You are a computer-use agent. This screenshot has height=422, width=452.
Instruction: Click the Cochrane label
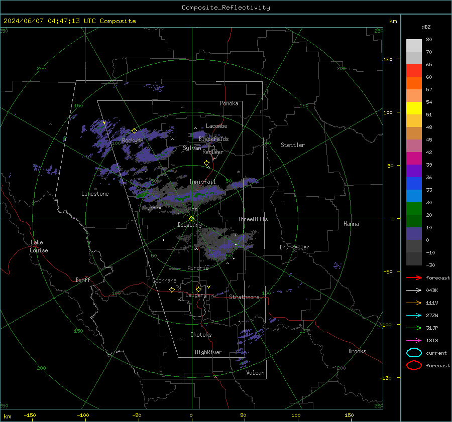164,280
